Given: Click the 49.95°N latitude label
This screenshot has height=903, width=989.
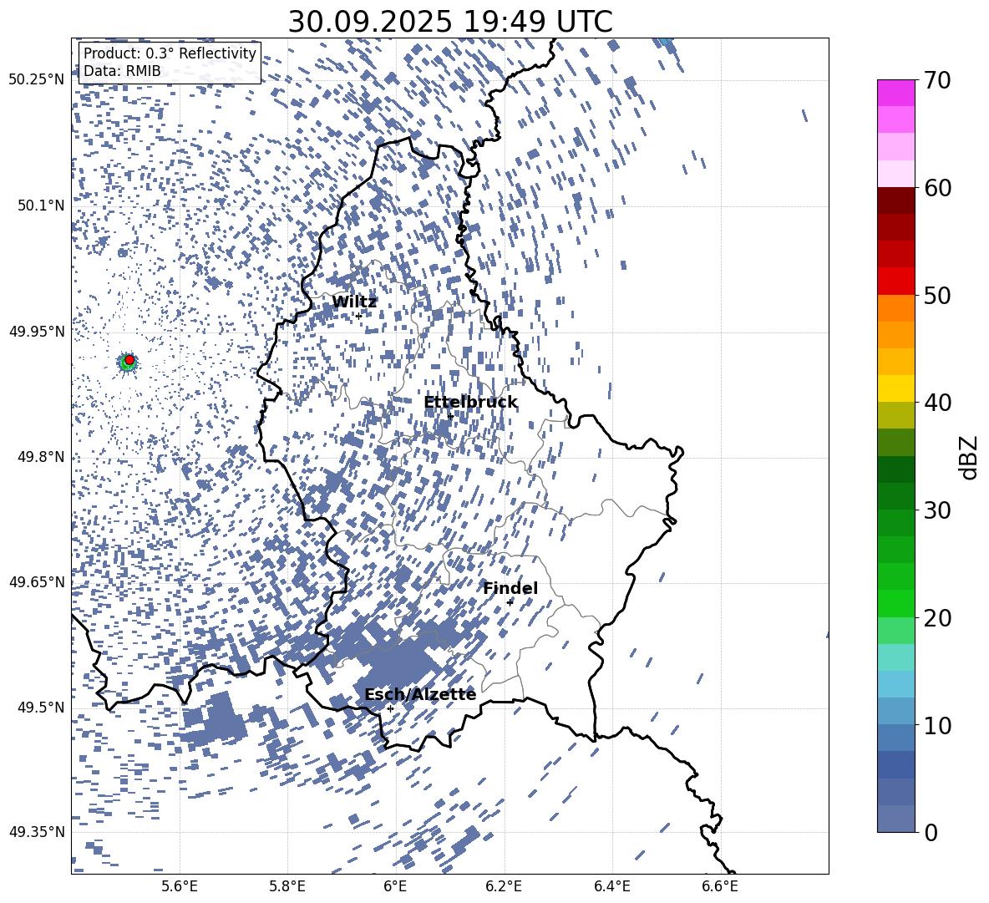Looking at the screenshot, I should pos(38,332).
